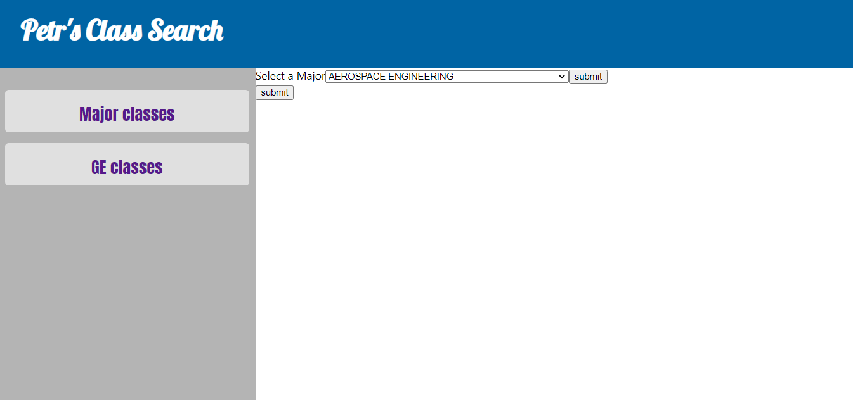Click the Petr's Class Search title
This screenshot has width=853, height=400.
point(122,30)
